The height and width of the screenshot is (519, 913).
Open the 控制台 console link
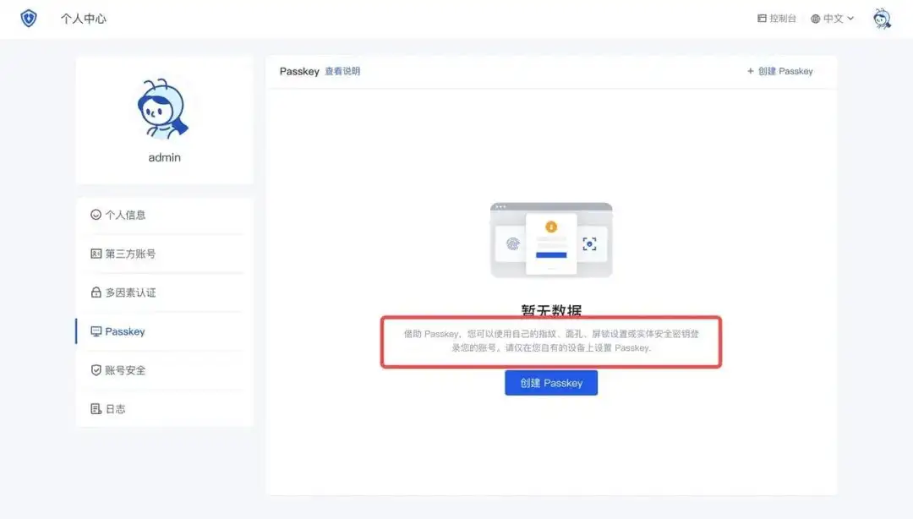click(x=776, y=18)
